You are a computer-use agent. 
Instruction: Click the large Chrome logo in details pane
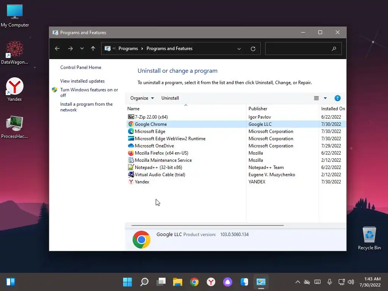pyautogui.click(x=141, y=239)
